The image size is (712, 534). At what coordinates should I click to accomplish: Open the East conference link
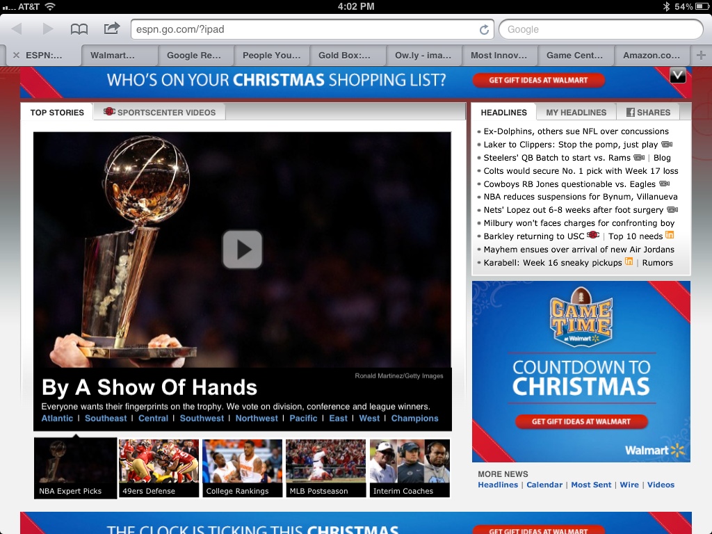point(339,418)
